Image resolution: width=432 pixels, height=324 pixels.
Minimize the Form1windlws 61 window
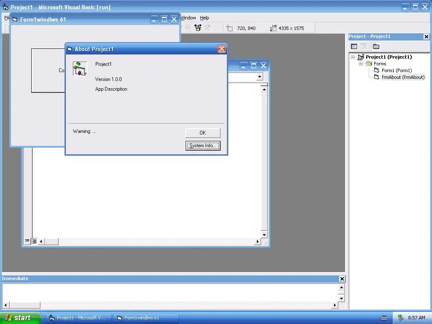tap(154, 19)
